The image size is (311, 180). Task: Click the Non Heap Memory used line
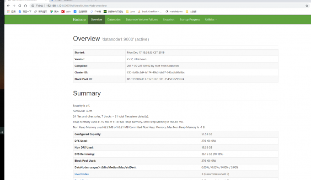coord(139,127)
